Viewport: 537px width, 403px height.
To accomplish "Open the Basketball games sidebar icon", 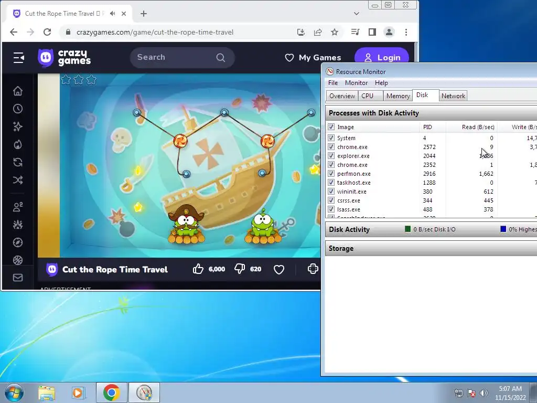I will [18, 260].
